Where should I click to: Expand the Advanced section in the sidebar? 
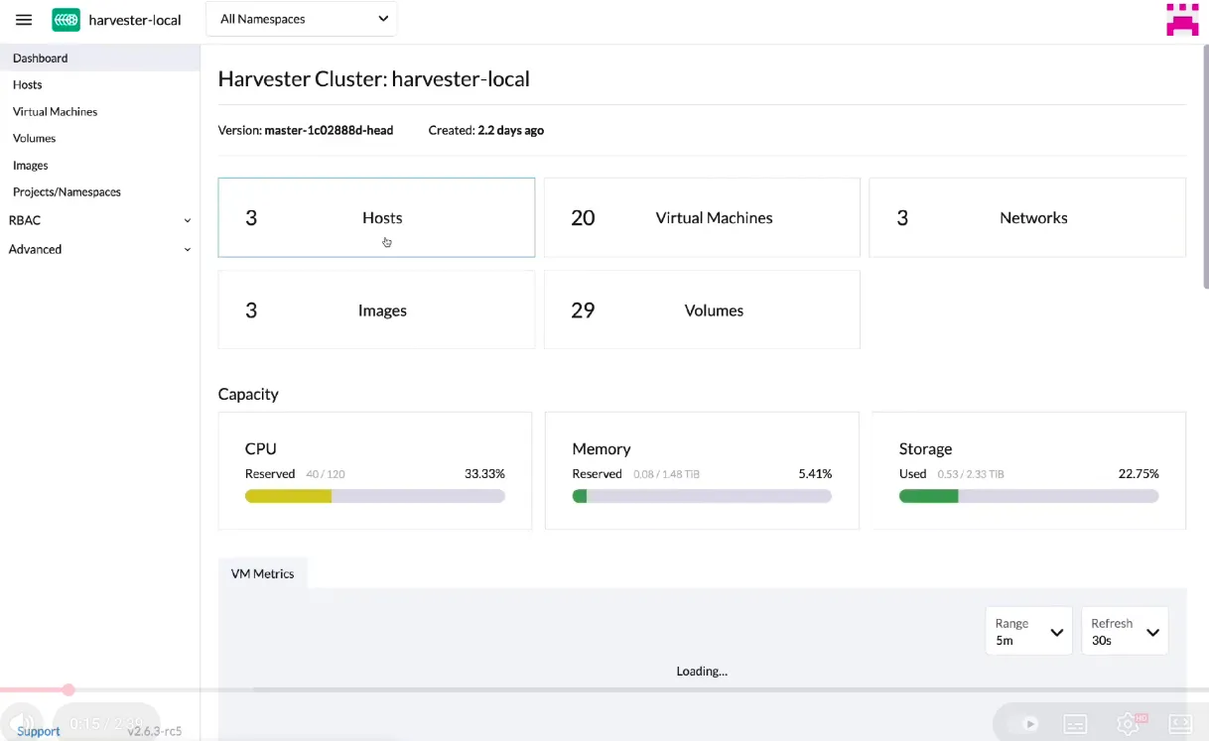pos(99,249)
